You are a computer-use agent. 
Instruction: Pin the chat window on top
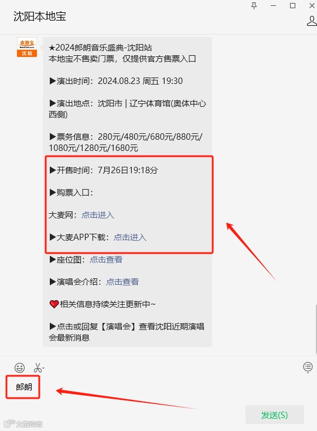tap(254, 6)
